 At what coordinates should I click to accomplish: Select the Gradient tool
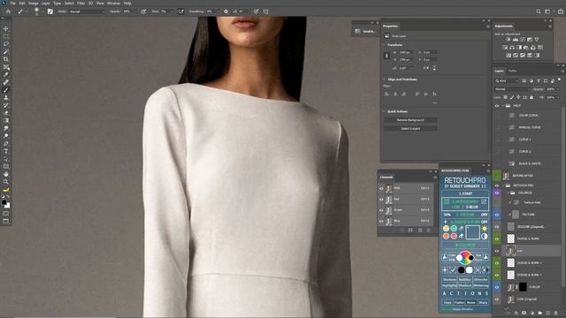(x=6, y=120)
